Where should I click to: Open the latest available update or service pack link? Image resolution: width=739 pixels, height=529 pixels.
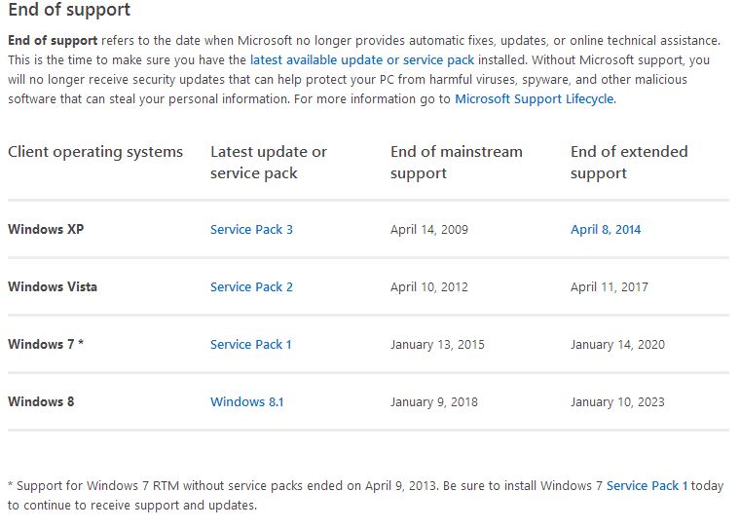[x=361, y=59]
